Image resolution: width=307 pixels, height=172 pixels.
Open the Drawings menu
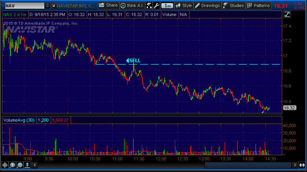point(208,5)
